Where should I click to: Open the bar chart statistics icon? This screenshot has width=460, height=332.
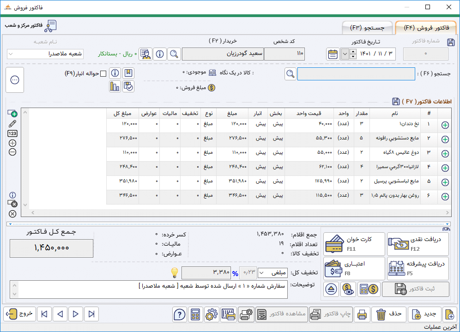[x=115, y=86]
